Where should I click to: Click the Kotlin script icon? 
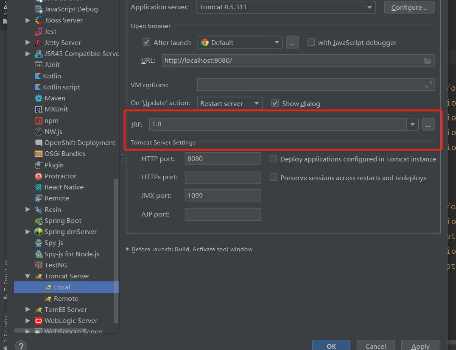(38, 87)
